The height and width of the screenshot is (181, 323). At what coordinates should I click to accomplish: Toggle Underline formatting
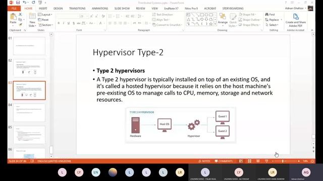[69, 23]
